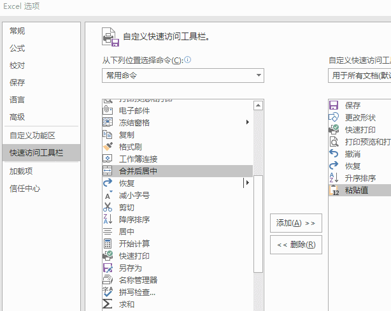Click the 降序排序 Z-A icon
The width and height of the screenshot is (391, 311).
coord(108,219)
